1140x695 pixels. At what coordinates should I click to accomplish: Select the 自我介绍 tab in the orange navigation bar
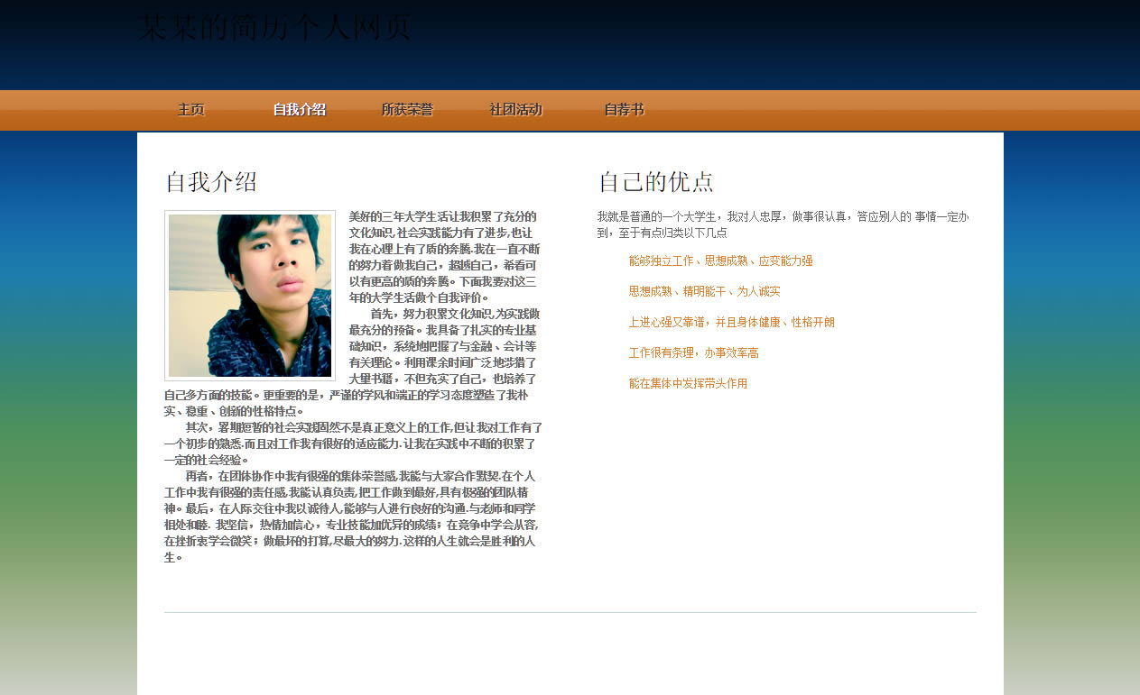[x=299, y=110]
